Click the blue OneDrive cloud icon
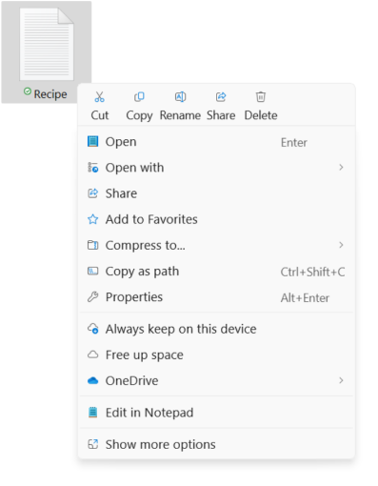The height and width of the screenshot is (486, 378). click(92, 380)
